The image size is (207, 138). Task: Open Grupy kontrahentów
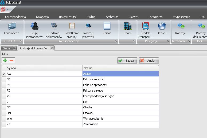point(34,30)
